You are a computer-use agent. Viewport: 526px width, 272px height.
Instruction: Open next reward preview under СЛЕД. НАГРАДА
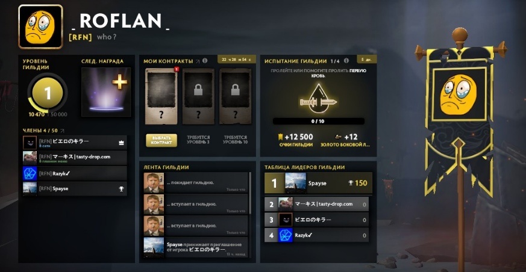(x=106, y=92)
